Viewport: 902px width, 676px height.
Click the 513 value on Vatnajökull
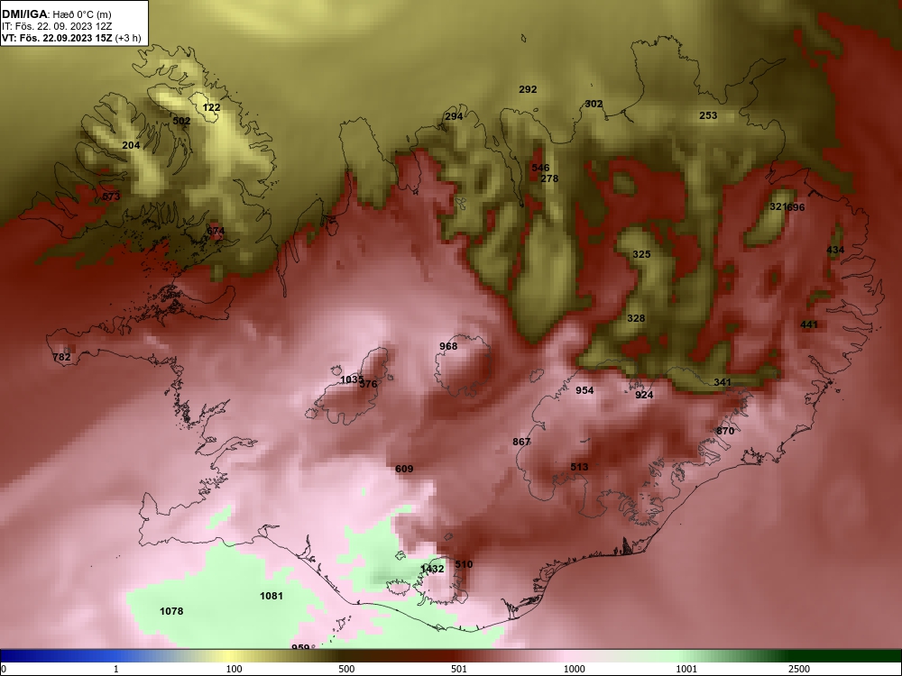pos(579,467)
